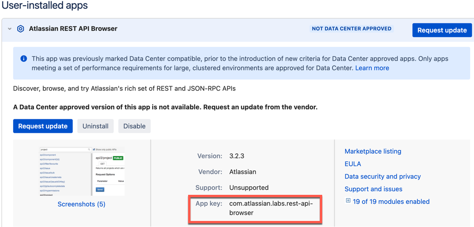Click 19 of 19 modules enabled

[x=391, y=201]
